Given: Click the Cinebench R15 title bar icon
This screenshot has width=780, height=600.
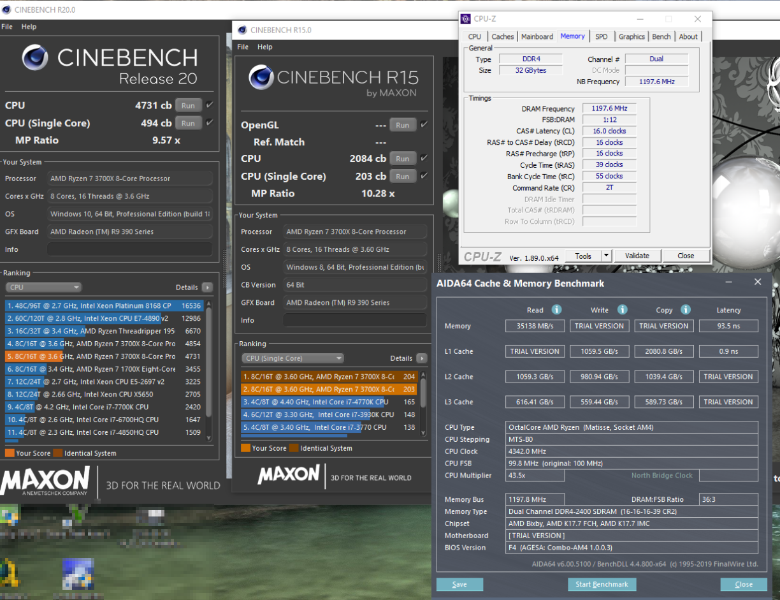Looking at the screenshot, I should 242,29.
